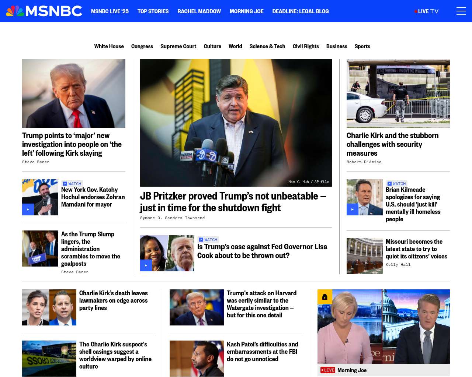The height and width of the screenshot is (377, 472).
Task: Click the JB Pritzker press conference image
Action: [236, 123]
